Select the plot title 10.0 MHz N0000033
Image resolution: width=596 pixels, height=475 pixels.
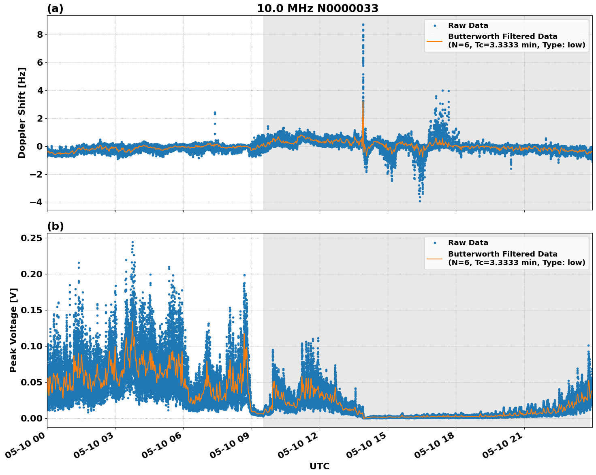[318, 8]
